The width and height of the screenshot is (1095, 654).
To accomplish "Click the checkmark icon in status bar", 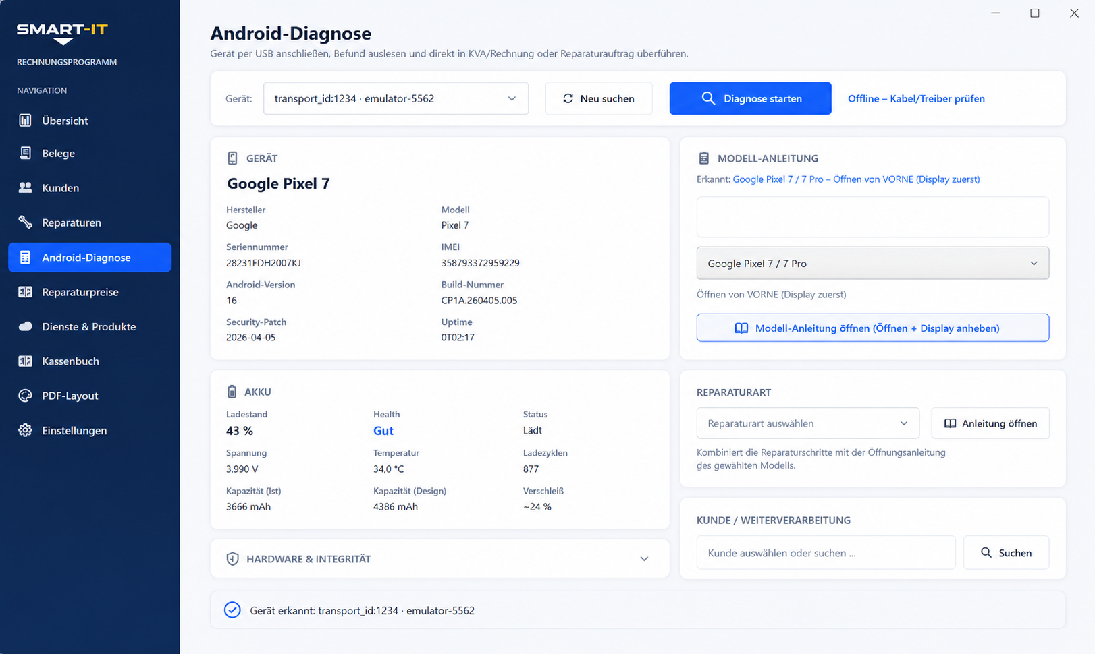I will 232,610.
